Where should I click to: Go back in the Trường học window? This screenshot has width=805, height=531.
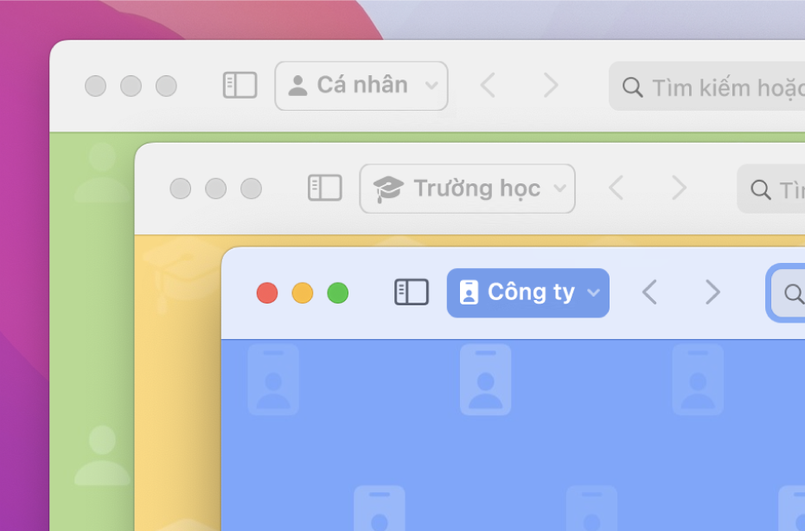pos(616,188)
